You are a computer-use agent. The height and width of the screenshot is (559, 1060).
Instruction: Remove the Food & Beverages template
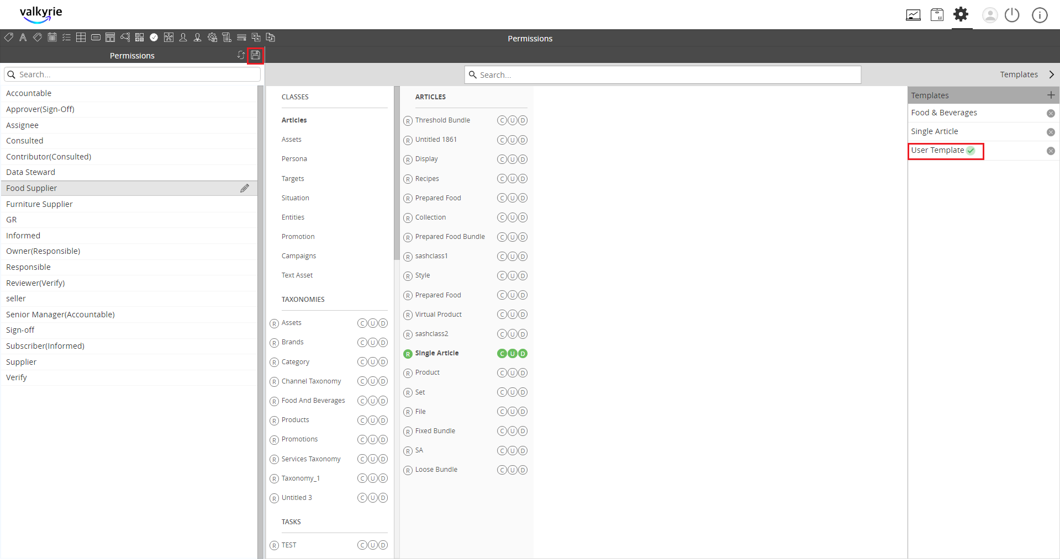tap(1051, 113)
